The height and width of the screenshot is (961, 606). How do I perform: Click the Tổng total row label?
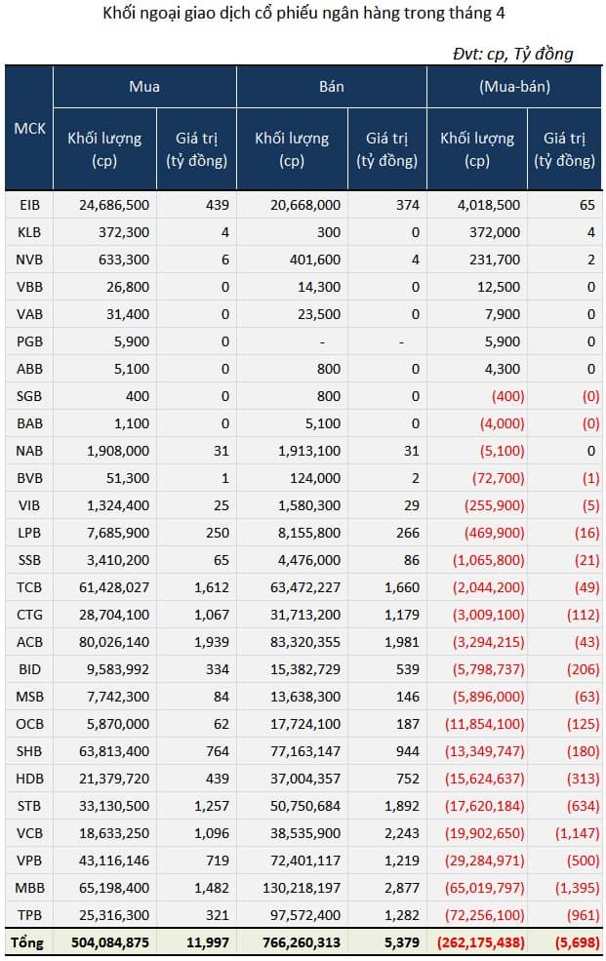pos(27,942)
